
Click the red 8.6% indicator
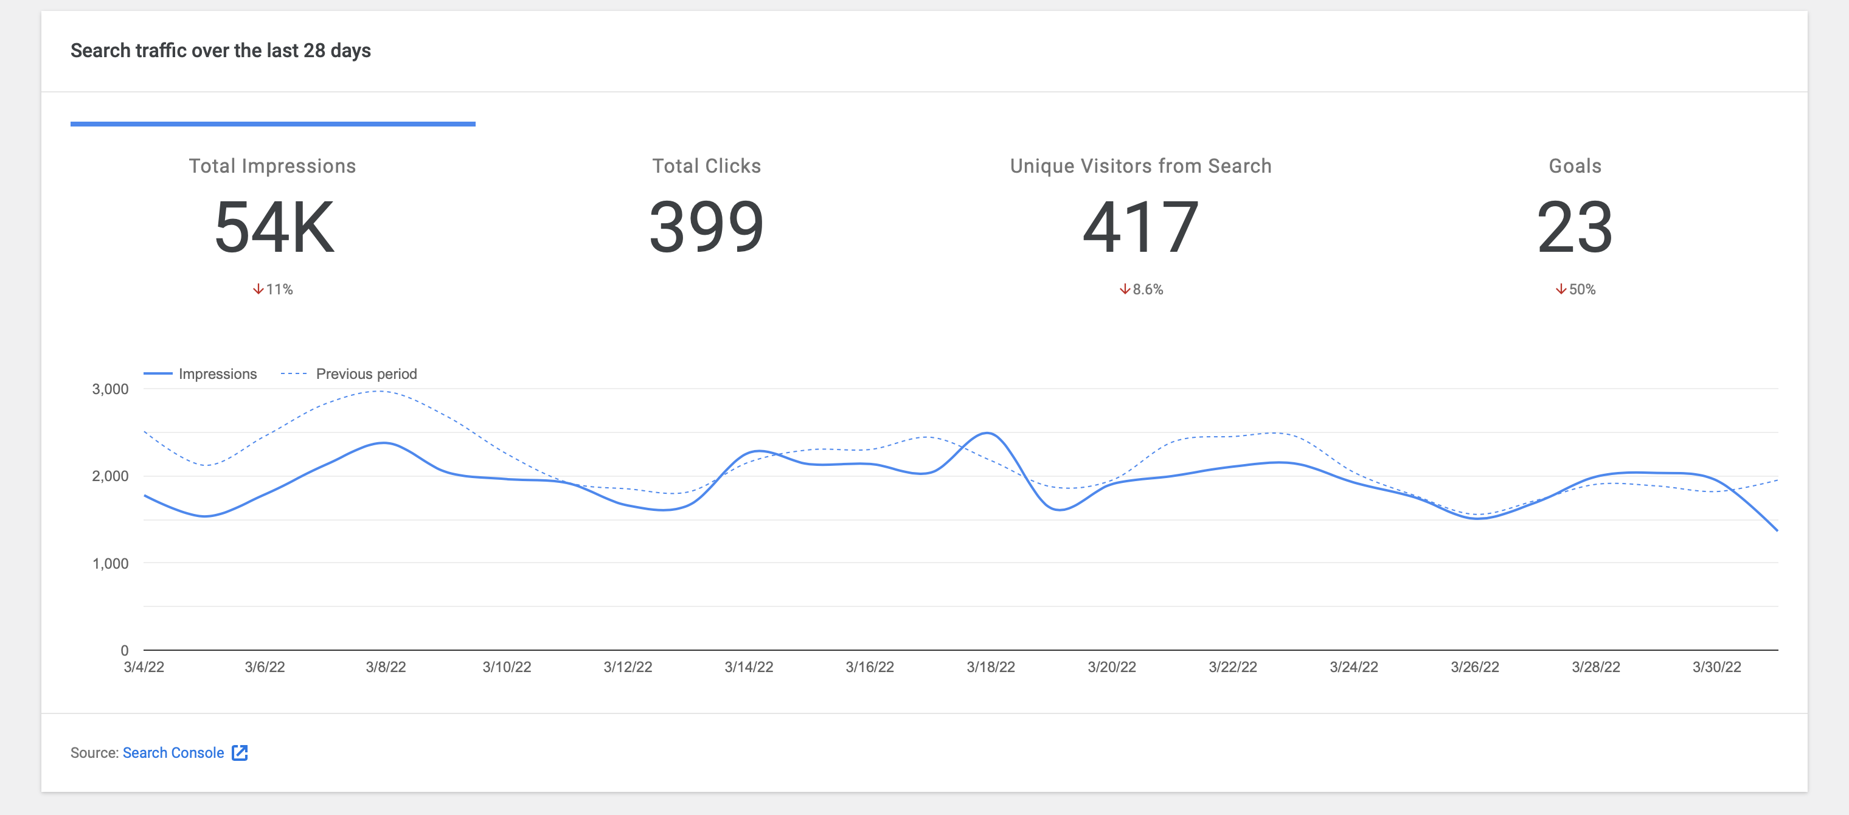point(1141,290)
